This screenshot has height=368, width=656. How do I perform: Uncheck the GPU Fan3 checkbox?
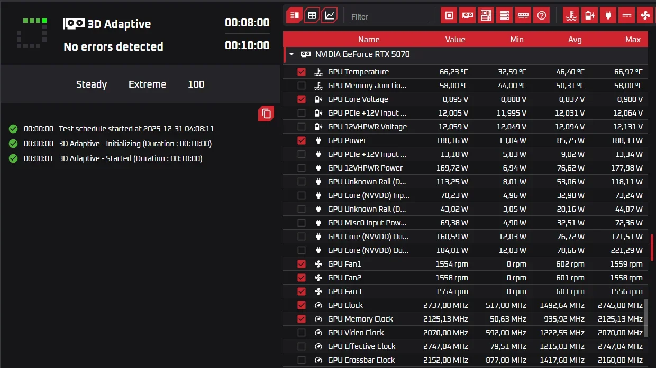(302, 291)
